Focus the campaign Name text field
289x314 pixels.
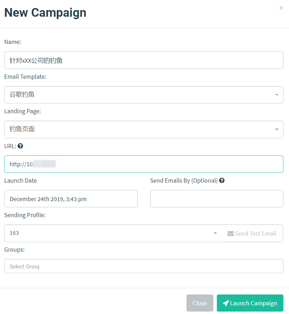(144, 60)
